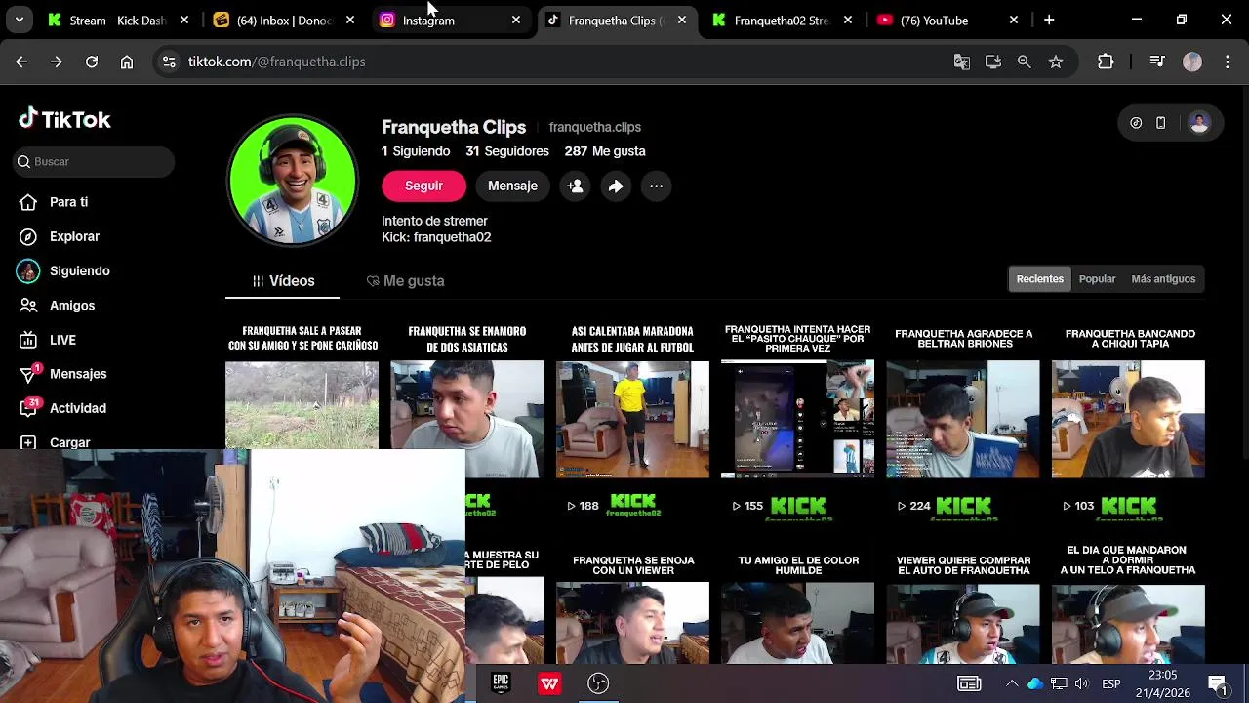The height and width of the screenshot is (703, 1249).
Task: Open video Franquetha sale a pasear
Action: (x=302, y=386)
